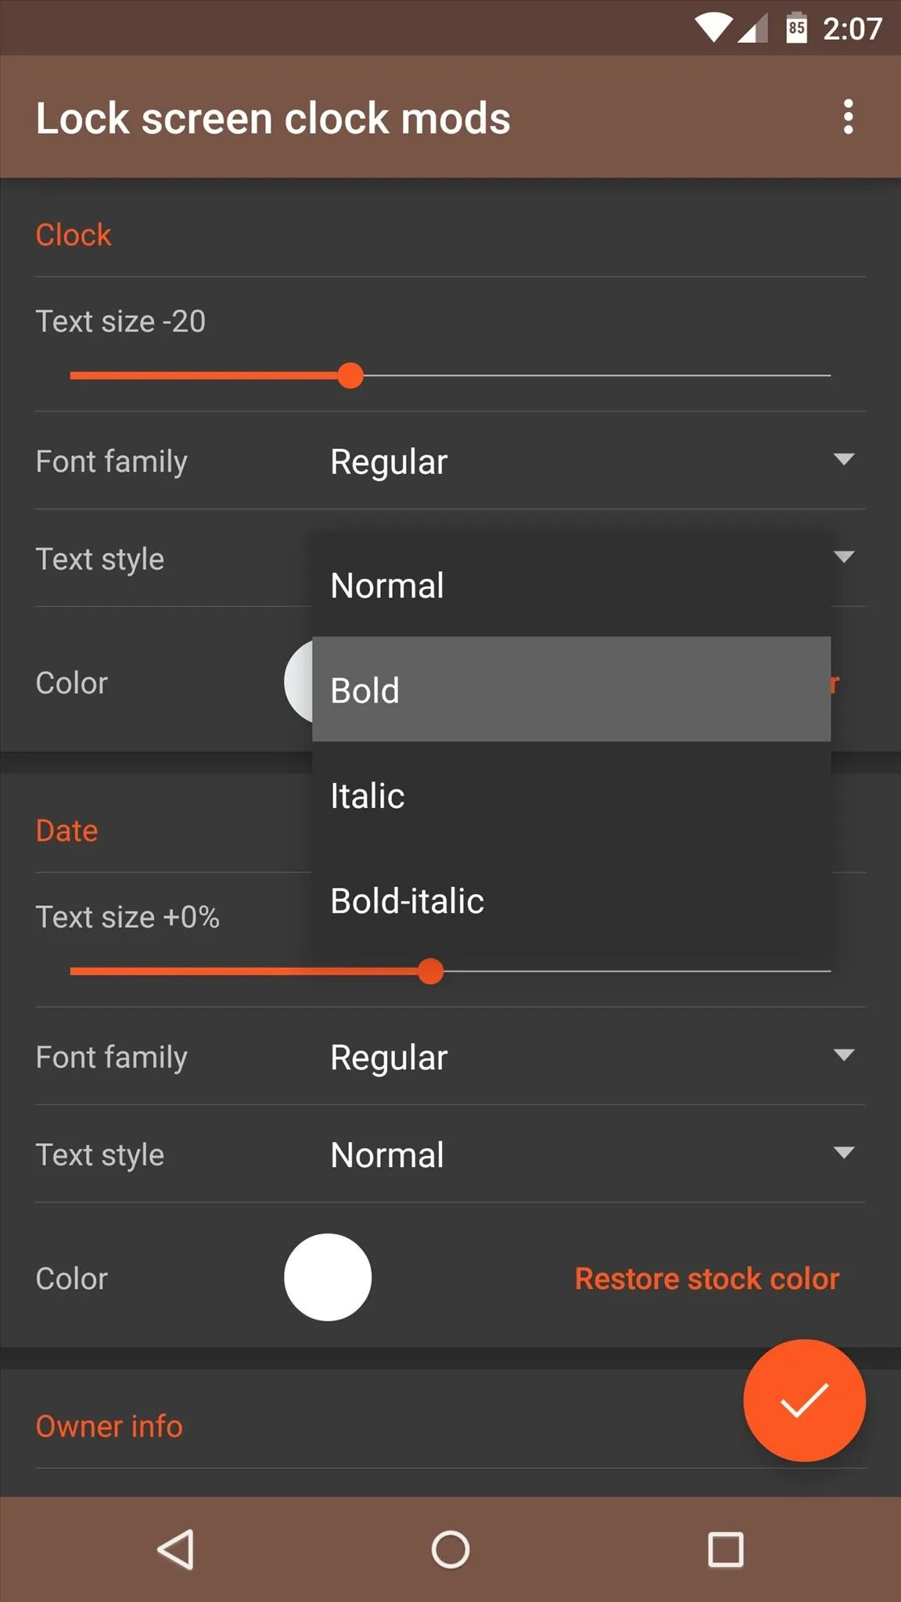Select the Bold-italic text style option

[571, 900]
